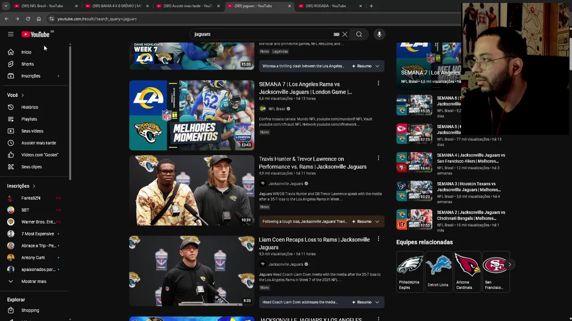Image resolution: width=572 pixels, height=321 pixels.
Task: Open Liam Coen Recaps Loss video title
Action: (x=314, y=243)
